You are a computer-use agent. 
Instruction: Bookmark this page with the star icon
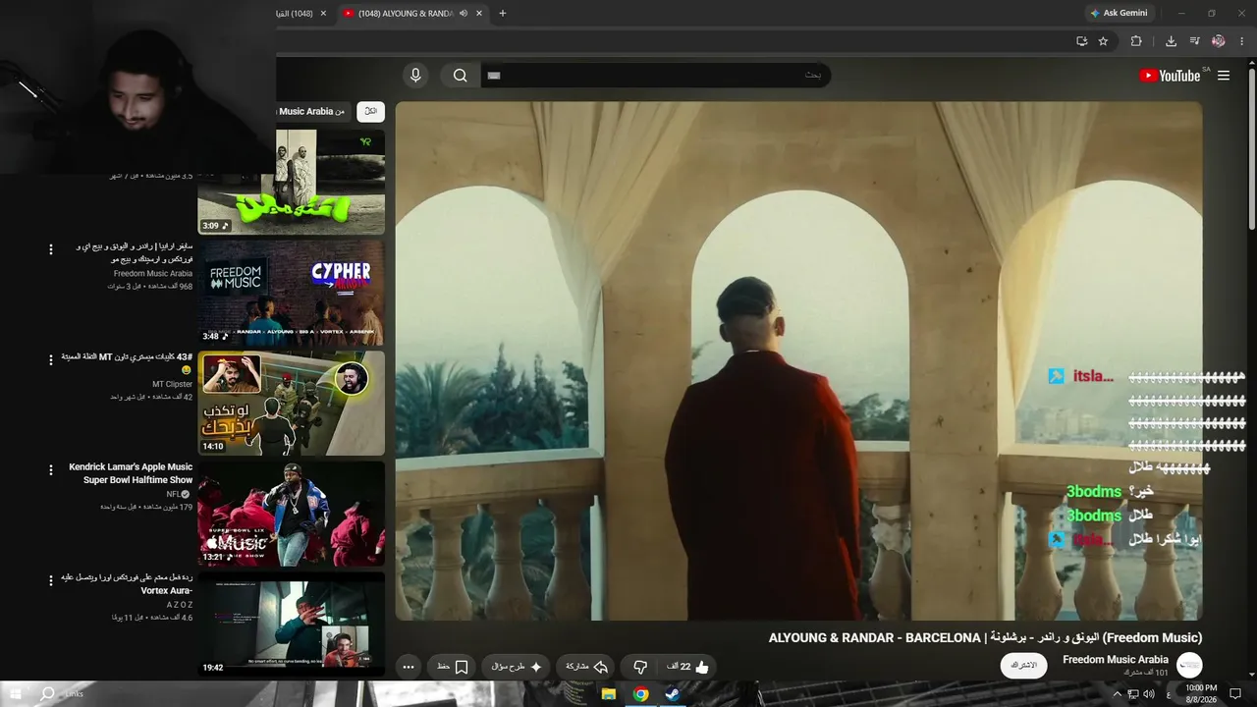1103,41
